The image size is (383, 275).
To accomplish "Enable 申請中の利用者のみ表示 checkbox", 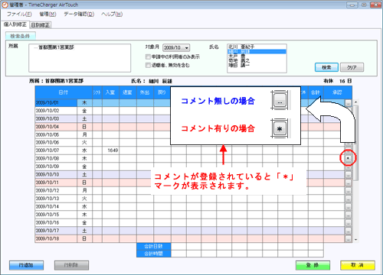I will tap(148, 57).
